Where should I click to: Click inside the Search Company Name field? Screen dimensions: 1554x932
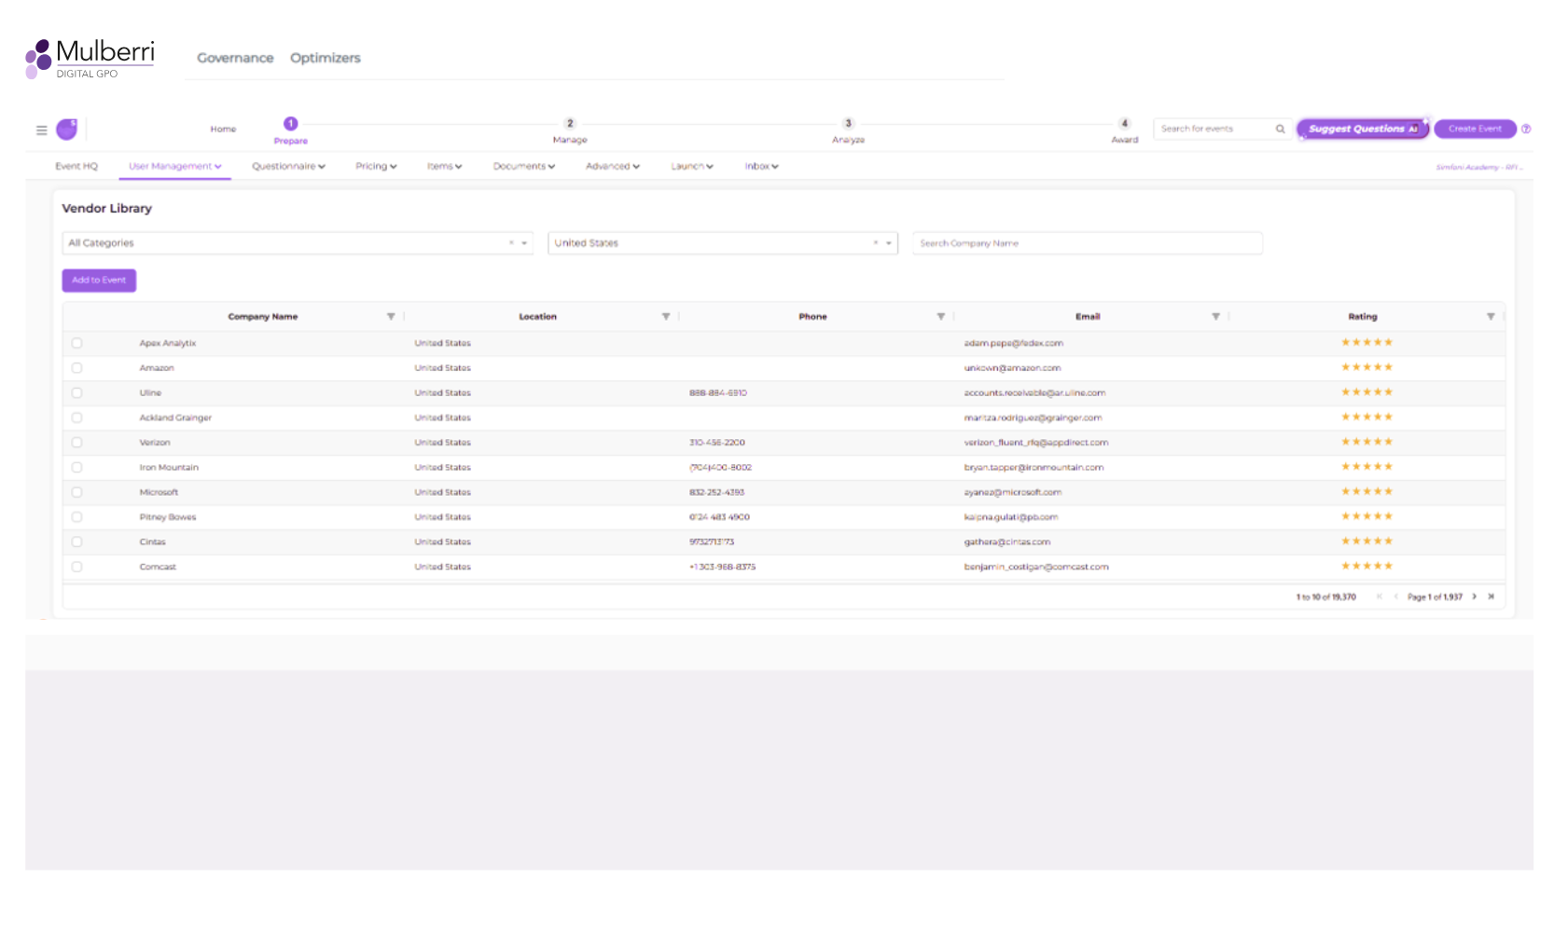click(1088, 242)
